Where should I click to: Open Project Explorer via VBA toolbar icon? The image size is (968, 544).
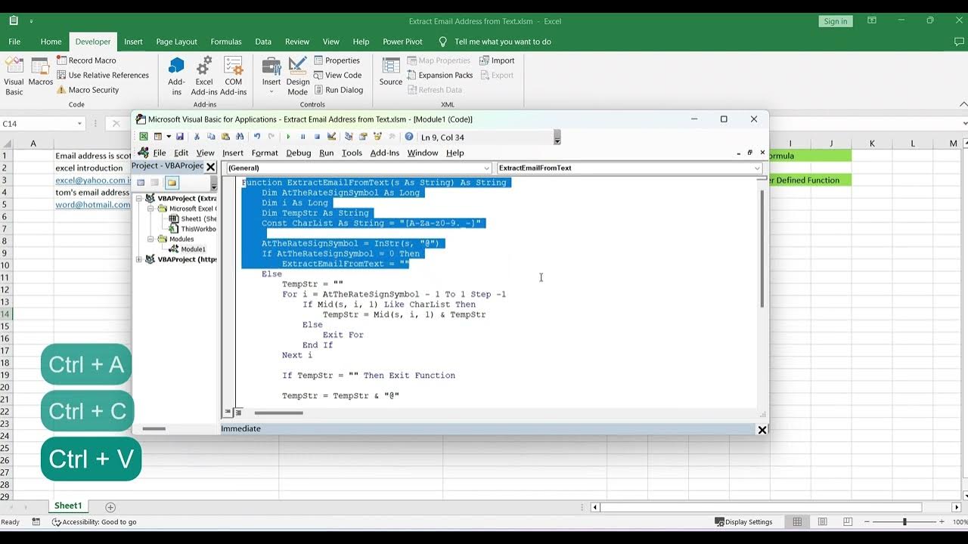[x=349, y=137]
